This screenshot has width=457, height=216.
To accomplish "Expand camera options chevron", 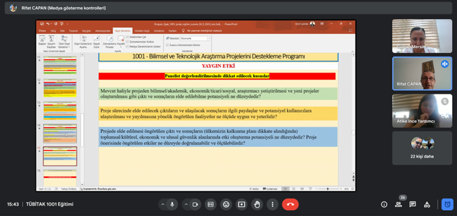I will click(186, 204).
